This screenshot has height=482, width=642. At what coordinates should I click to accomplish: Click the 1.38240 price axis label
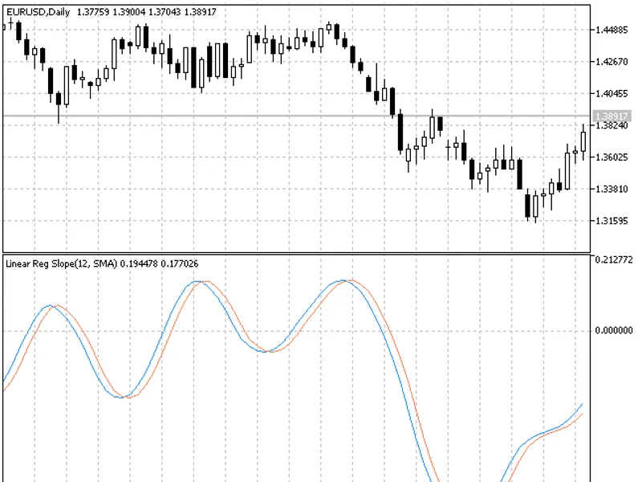[612, 126]
